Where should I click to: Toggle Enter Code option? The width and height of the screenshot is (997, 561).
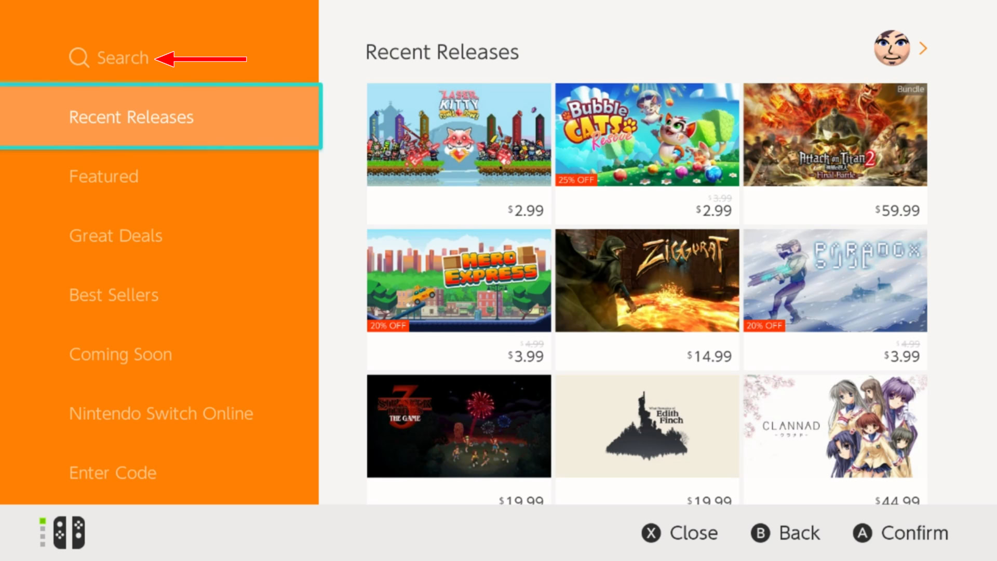click(x=112, y=472)
